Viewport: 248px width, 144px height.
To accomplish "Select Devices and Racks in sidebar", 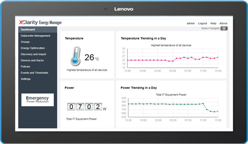I will (32, 60).
